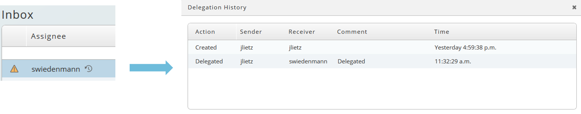Open delegation history icon beside swiedenmann
The width and height of the screenshot is (581, 114).
click(89, 69)
